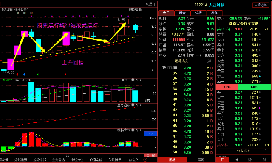The image size is (272, 163).
Task: Click gear icon of 主力追踪 indicator
Action: (x=133, y=105)
